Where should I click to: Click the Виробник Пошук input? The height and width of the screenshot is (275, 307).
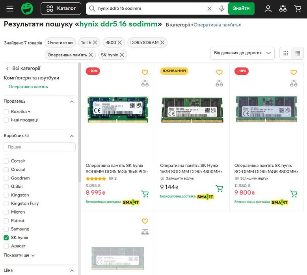pyautogui.click(x=39, y=147)
